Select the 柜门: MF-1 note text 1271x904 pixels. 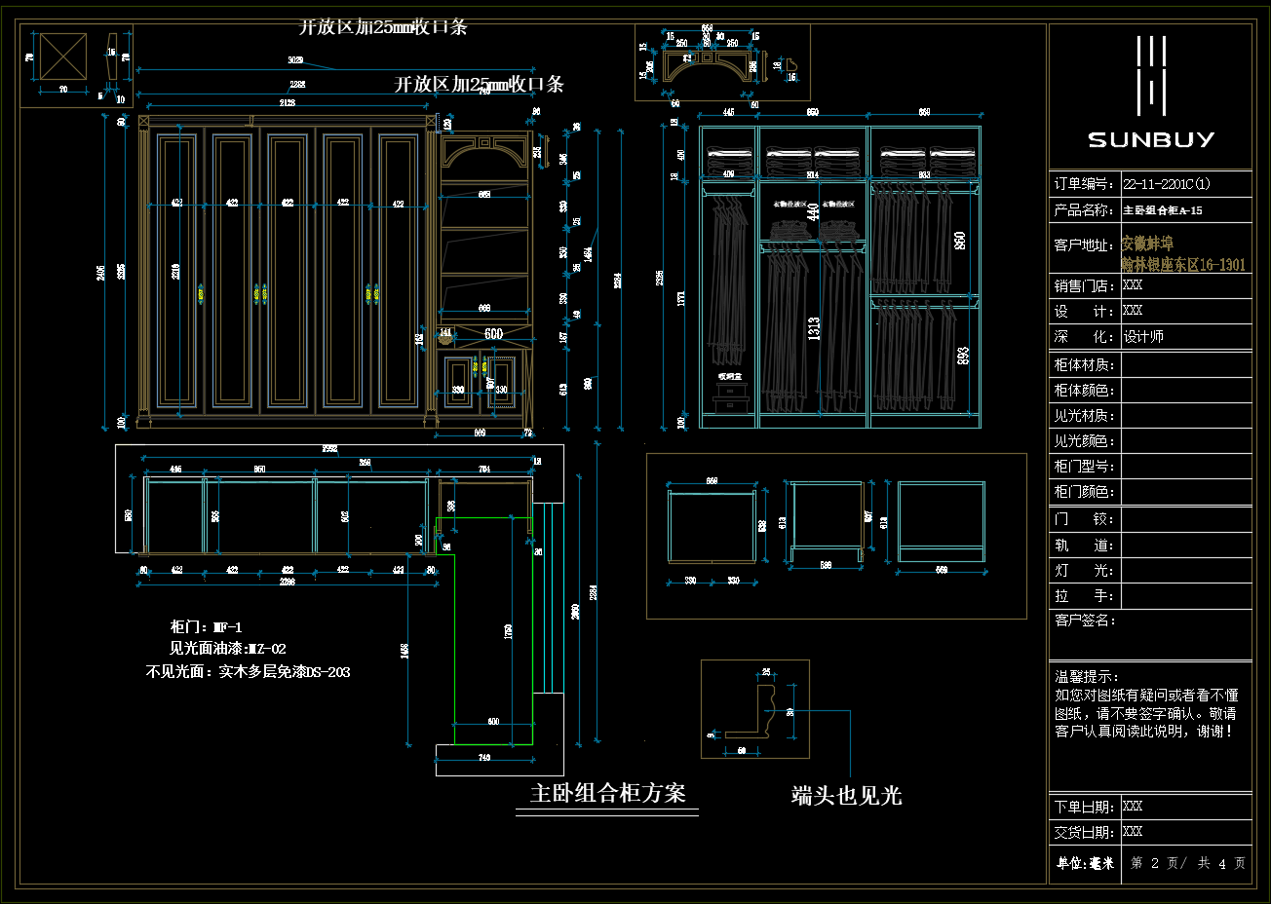pyautogui.click(x=206, y=627)
